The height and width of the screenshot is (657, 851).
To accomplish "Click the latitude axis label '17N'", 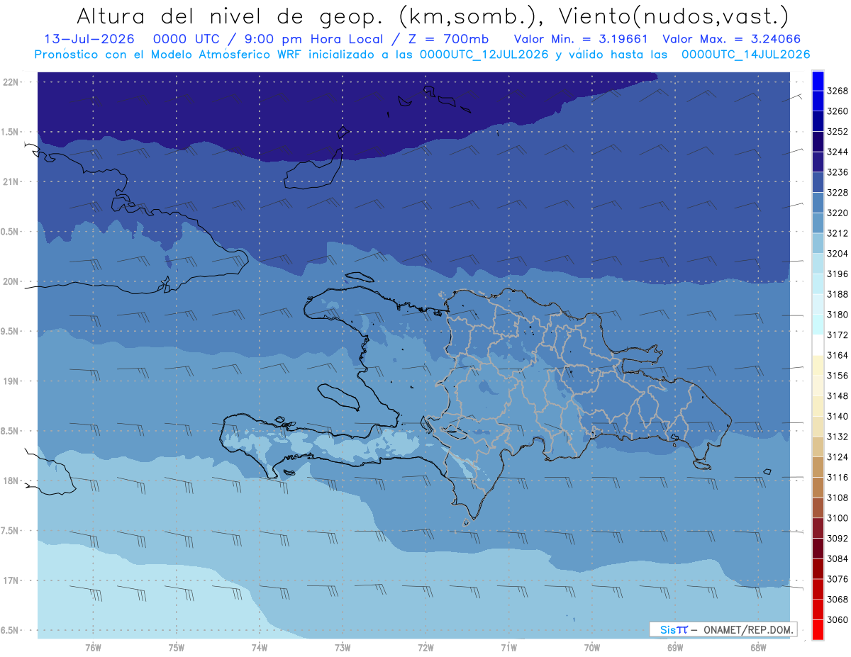I will point(12,581).
